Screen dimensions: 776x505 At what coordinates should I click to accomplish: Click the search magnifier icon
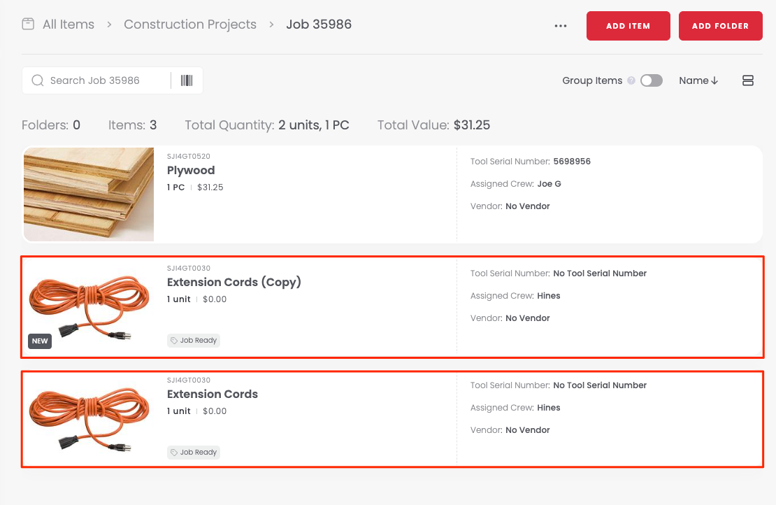pos(38,80)
